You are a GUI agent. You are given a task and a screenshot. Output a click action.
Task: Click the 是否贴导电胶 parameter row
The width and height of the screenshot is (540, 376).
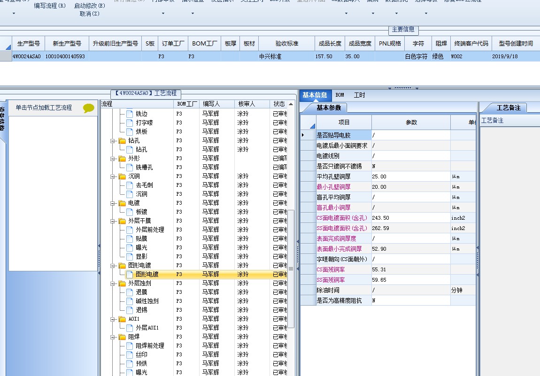click(x=388, y=135)
